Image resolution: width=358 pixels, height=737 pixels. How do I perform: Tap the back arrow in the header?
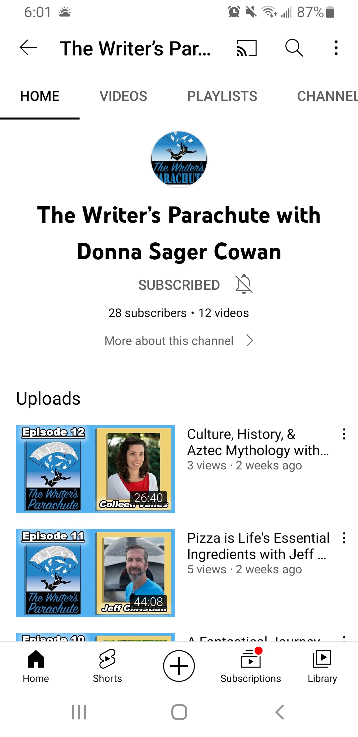(x=28, y=48)
